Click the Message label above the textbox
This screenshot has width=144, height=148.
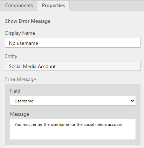(20, 114)
